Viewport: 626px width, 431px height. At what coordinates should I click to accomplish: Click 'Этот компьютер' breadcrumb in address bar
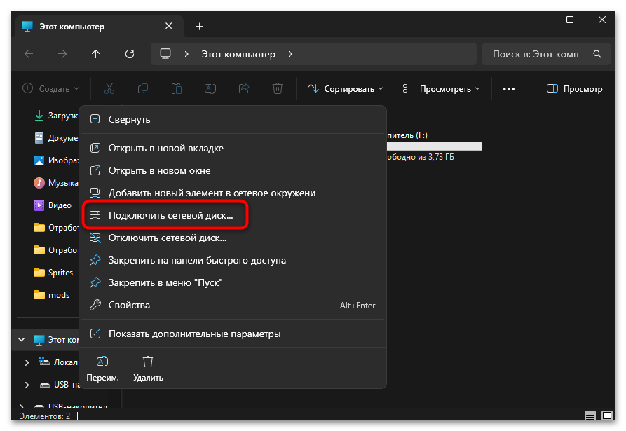tap(238, 54)
